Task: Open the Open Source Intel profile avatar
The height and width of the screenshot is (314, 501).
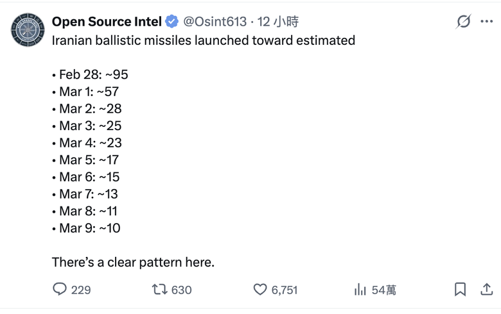Action: tap(28, 30)
